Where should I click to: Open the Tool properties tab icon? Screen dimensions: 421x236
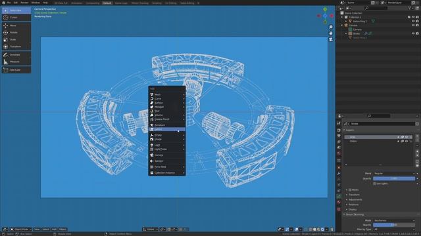[x=339, y=123]
